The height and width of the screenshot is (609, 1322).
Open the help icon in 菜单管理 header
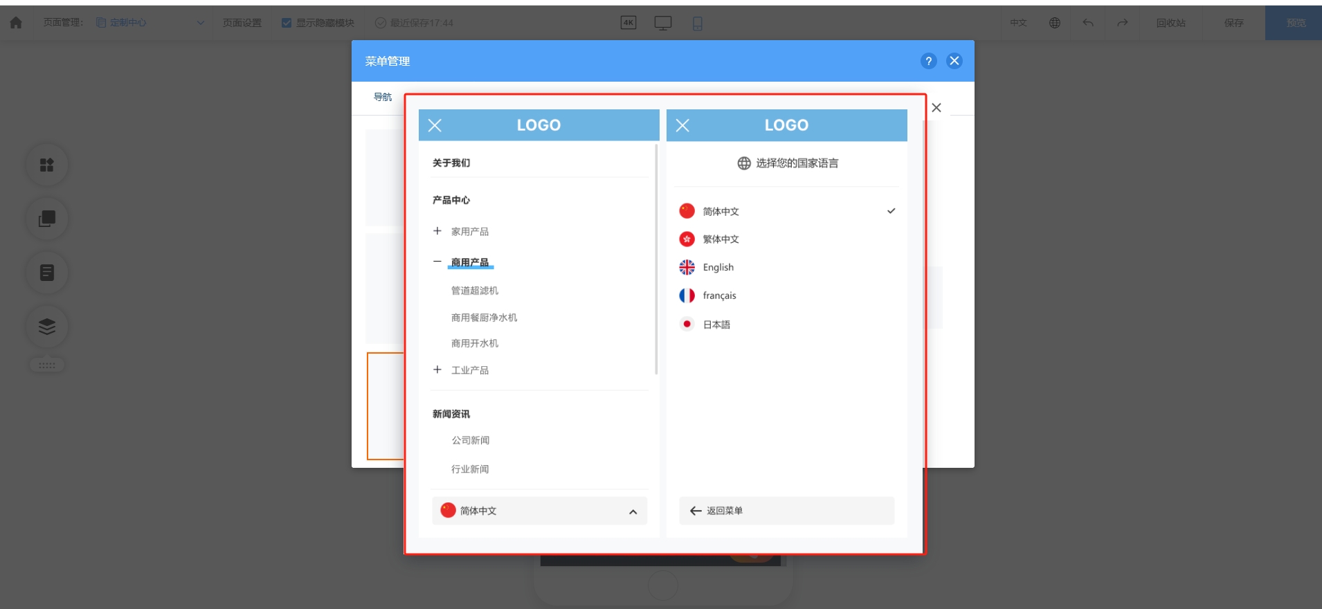click(x=928, y=61)
